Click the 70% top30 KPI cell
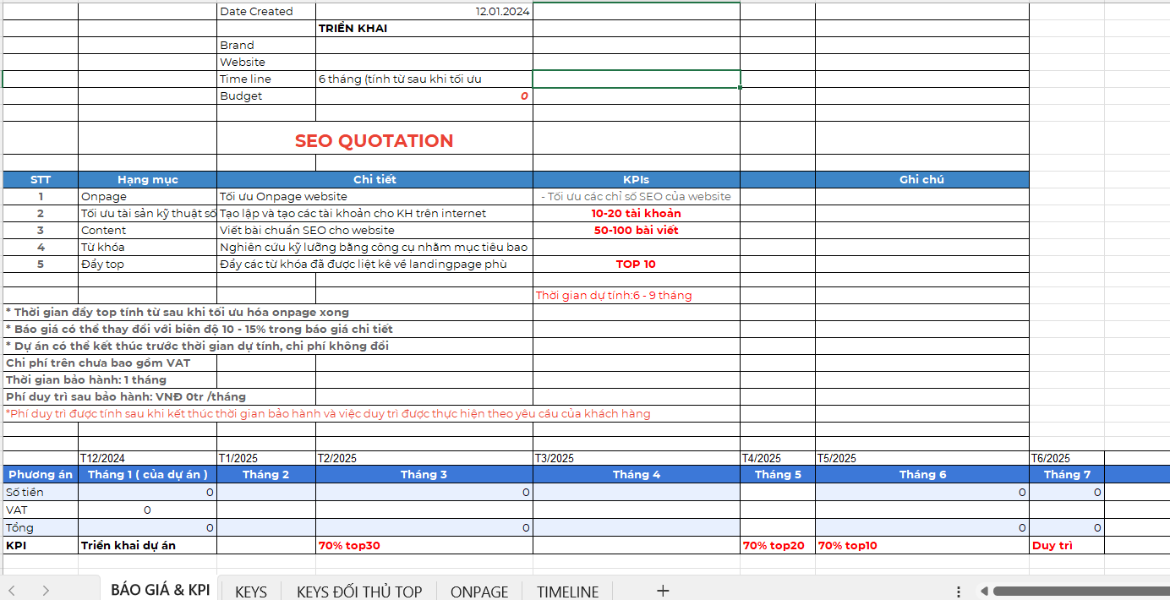This screenshot has height=600, width=1170. 424,545
